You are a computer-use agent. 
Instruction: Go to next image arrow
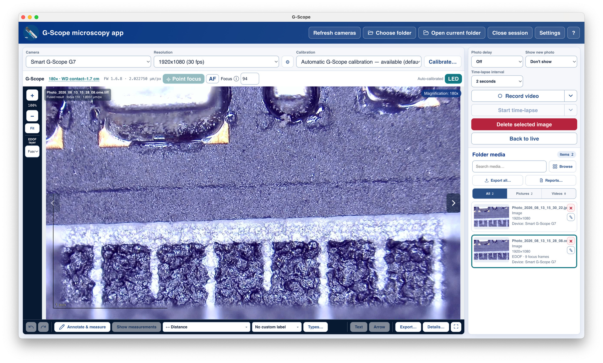[453, 203]
